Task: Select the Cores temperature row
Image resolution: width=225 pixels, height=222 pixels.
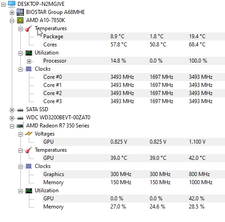Action: click(133, 45)
